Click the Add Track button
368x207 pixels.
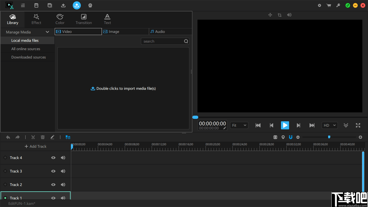(x=35, y=146)
